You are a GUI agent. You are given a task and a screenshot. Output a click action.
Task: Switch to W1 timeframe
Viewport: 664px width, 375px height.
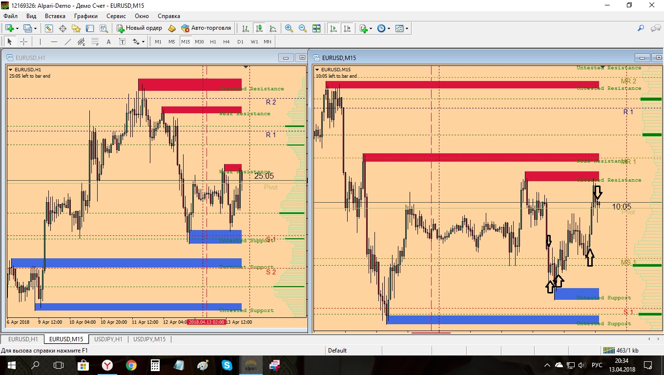point(254,42)
